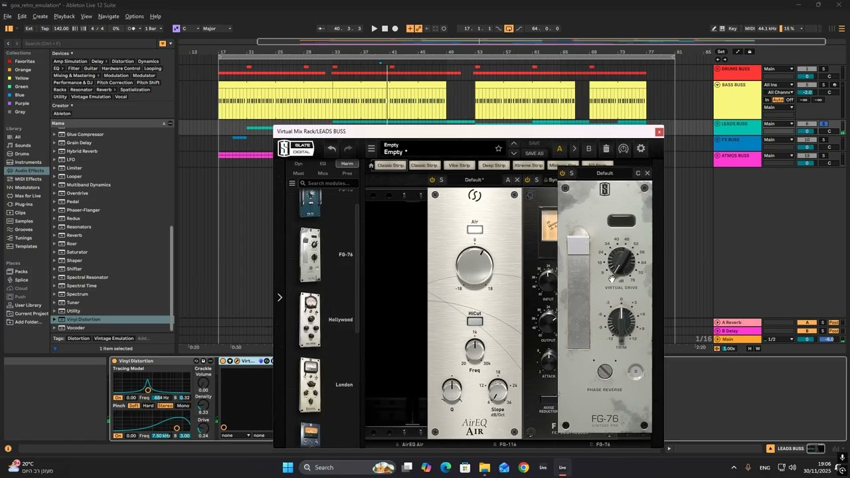This screenshot has width=850, height=478.
Task: Click the undo arrow in Virtual Mix Rack
Action: point(331,149)
